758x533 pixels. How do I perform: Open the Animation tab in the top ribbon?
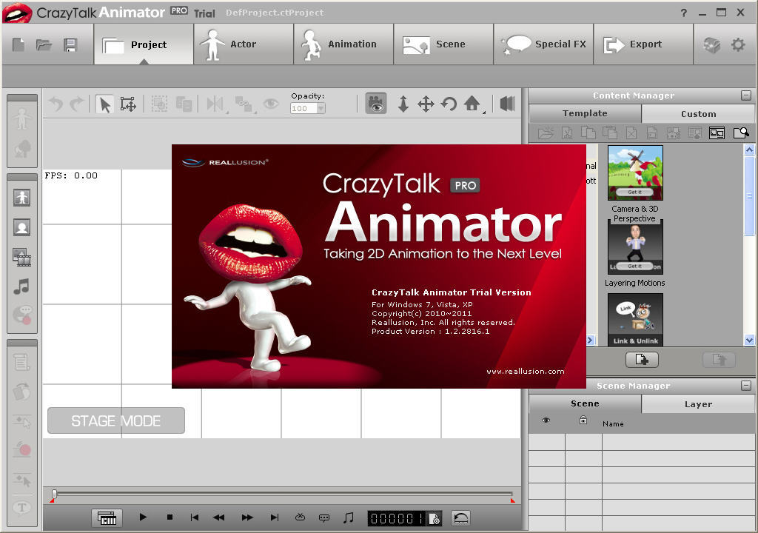[343, 44]
